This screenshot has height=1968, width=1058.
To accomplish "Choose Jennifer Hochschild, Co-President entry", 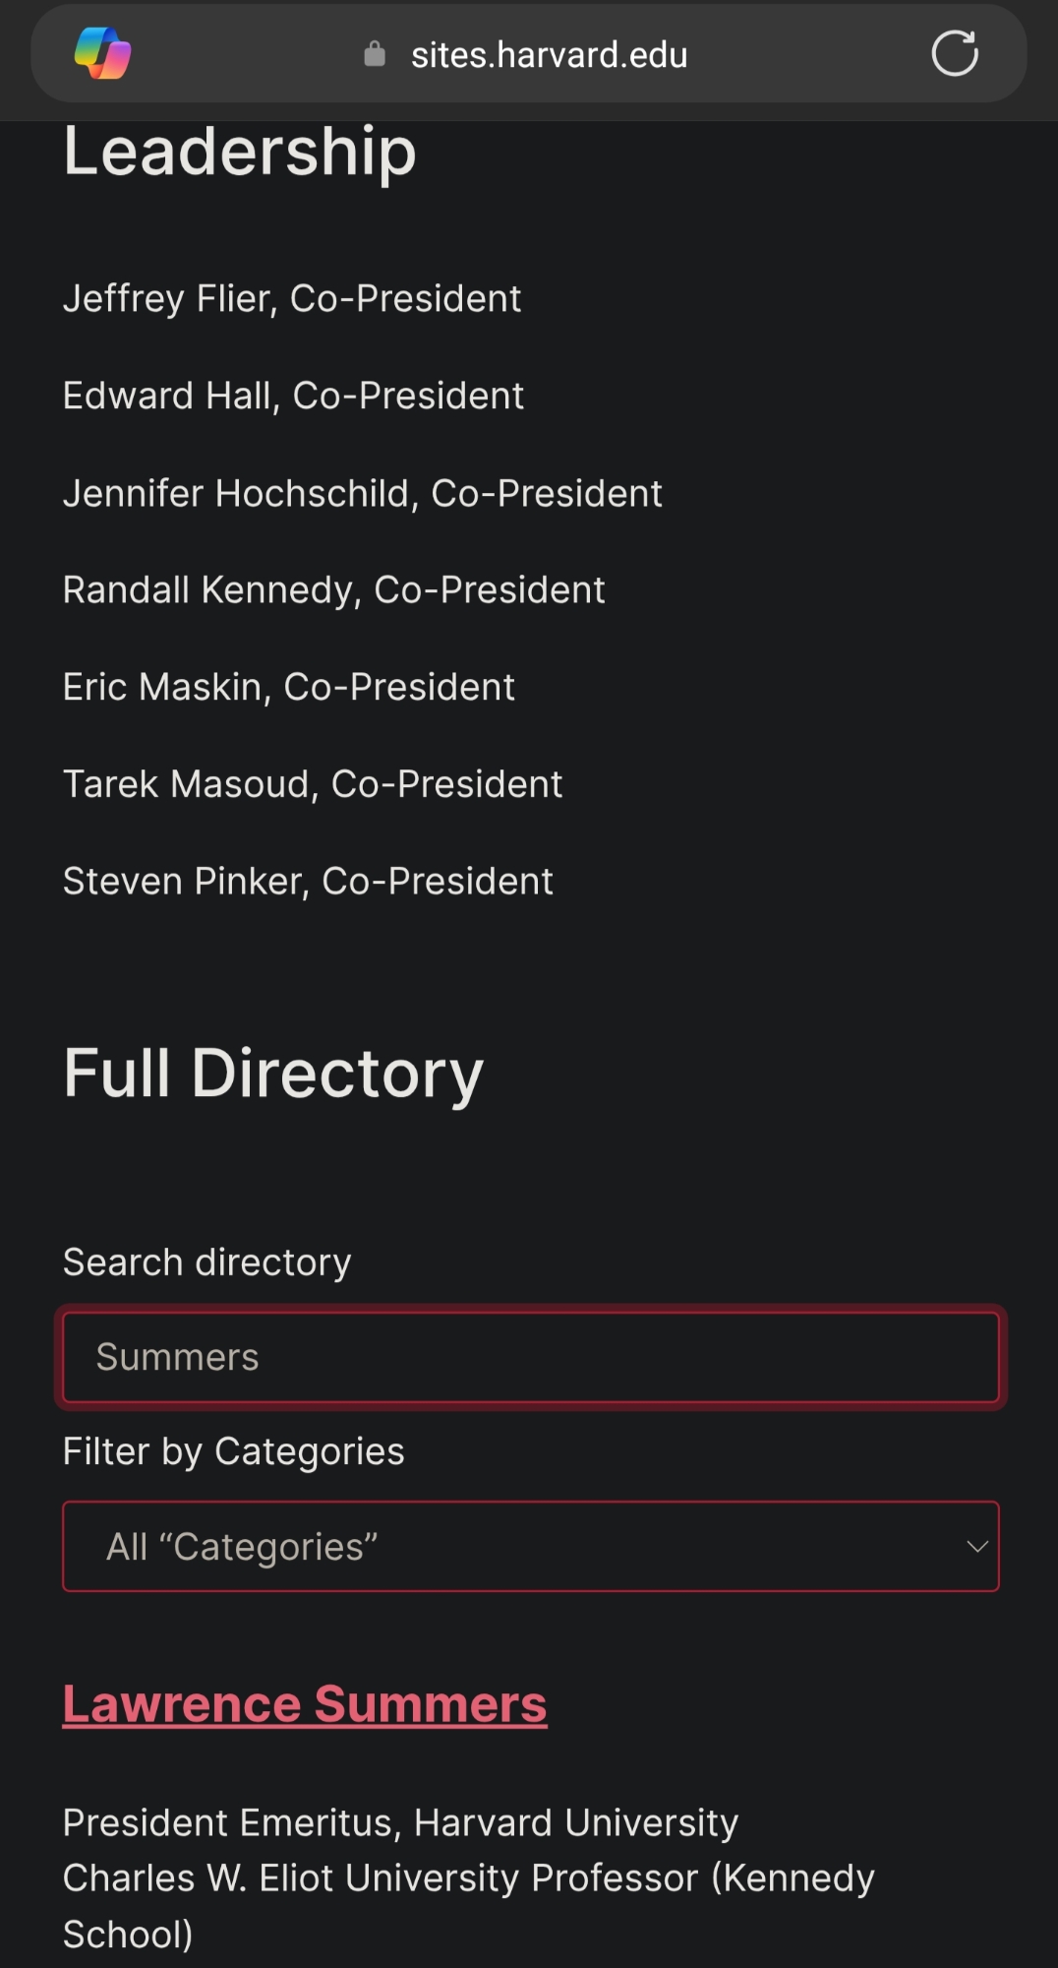I will pos(363,493).
